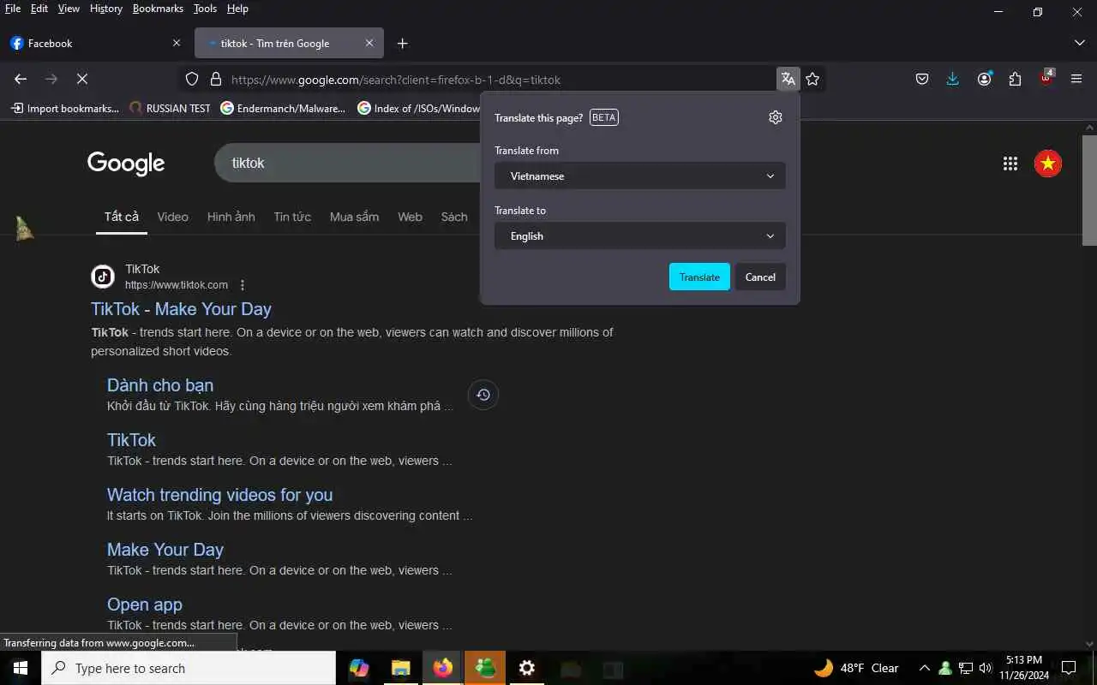Select the Web search tab
Image resolution: width=1097 pixels, height=685 pixels.
click(x=410, y=217)
